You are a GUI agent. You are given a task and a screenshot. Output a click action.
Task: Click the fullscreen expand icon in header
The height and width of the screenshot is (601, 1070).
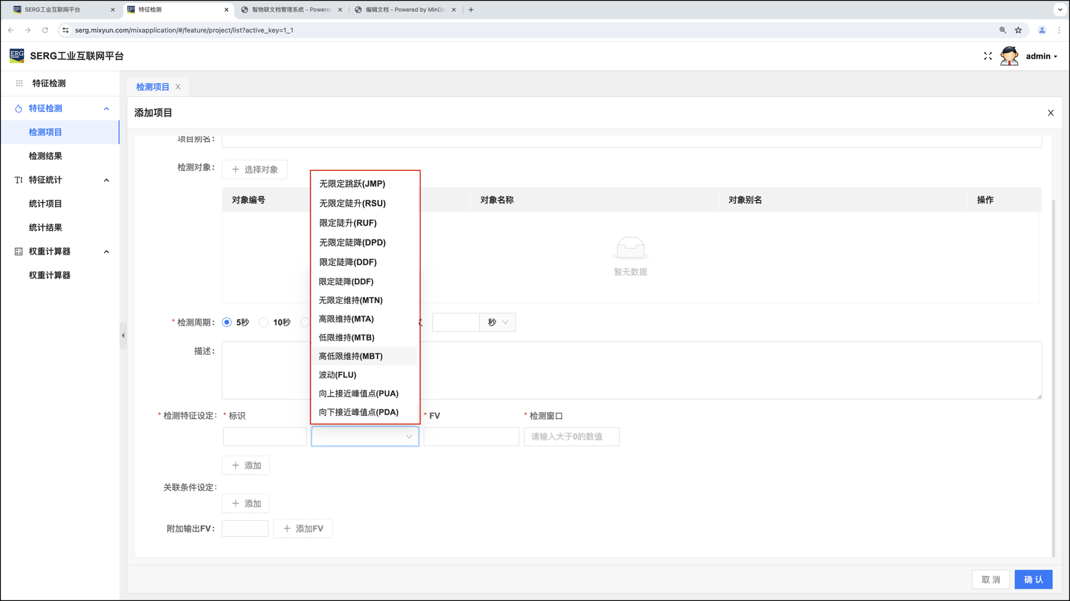[x=988, y=56]
